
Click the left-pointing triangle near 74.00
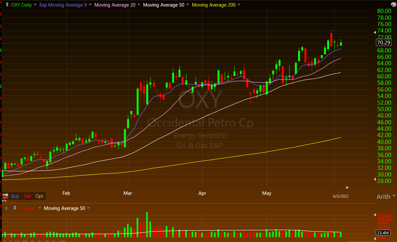point(375,32)
